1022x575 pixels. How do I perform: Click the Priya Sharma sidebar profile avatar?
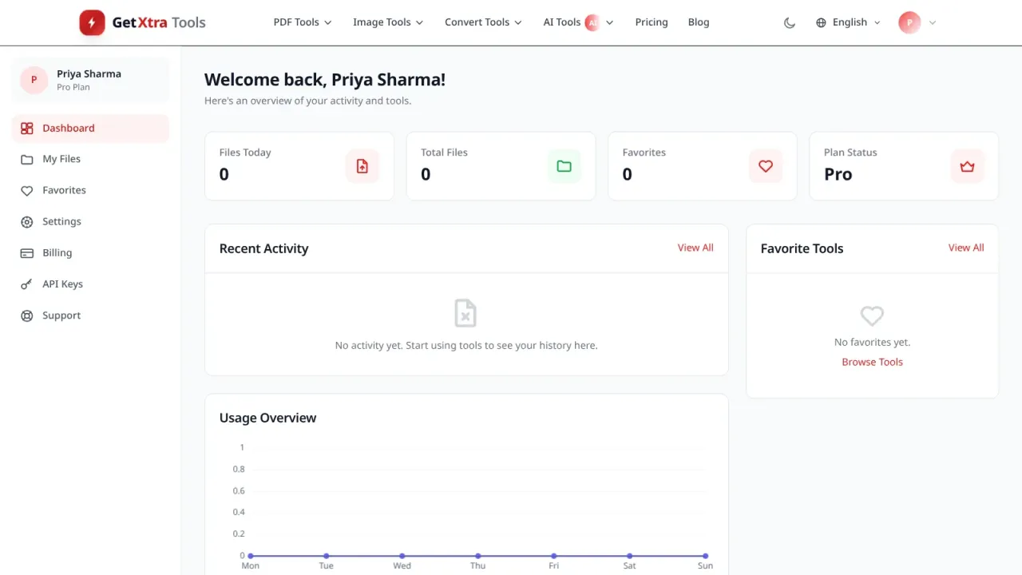point(34,80)
